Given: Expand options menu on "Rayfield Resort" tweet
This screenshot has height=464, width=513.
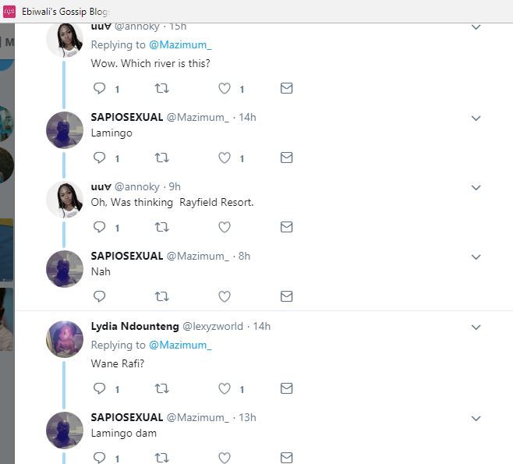Looking at the screenshot, I should [476, 188].
